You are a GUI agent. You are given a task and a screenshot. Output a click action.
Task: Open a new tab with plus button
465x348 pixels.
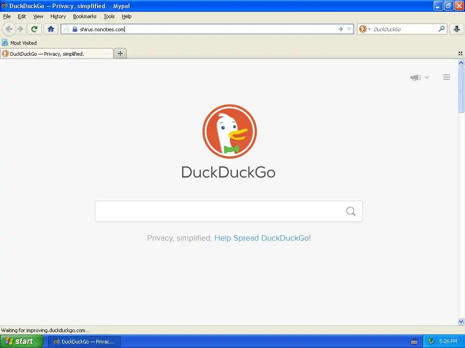click(120, 53)
